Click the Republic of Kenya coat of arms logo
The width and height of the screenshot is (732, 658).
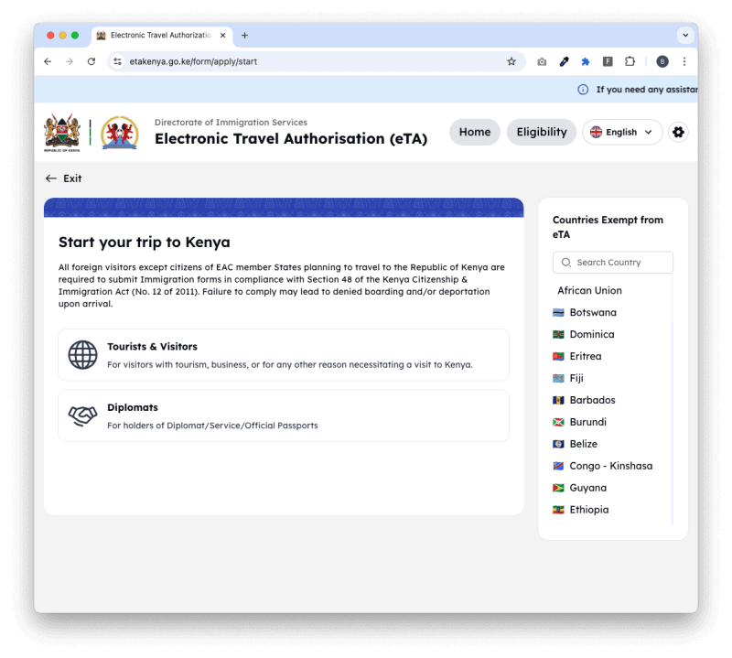point(61,133)
